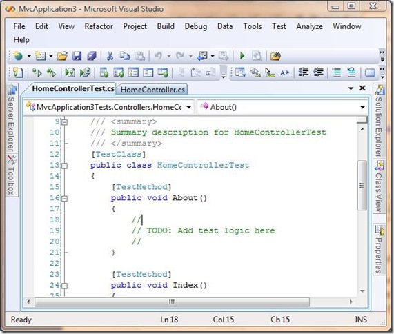The width and height of the screenshot is (394, 334).
Task: Open the Solution Explorer side panel
Action: pos(379,121)
